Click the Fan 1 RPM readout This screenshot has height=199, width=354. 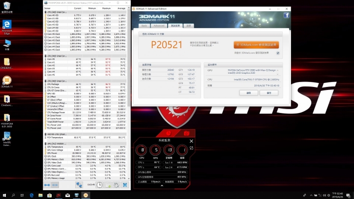tap(176, 163)
